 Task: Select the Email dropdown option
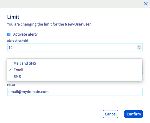75,70
